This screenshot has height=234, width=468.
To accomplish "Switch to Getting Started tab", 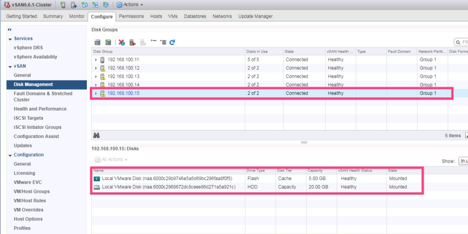I will point(21,16).
